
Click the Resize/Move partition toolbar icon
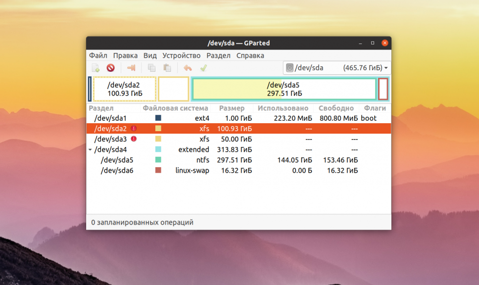(x=131, y=68)
